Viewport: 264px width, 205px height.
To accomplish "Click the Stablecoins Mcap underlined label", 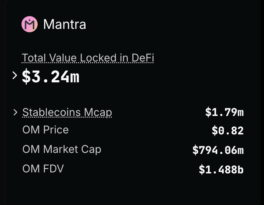I will click(x=67, y=112).
